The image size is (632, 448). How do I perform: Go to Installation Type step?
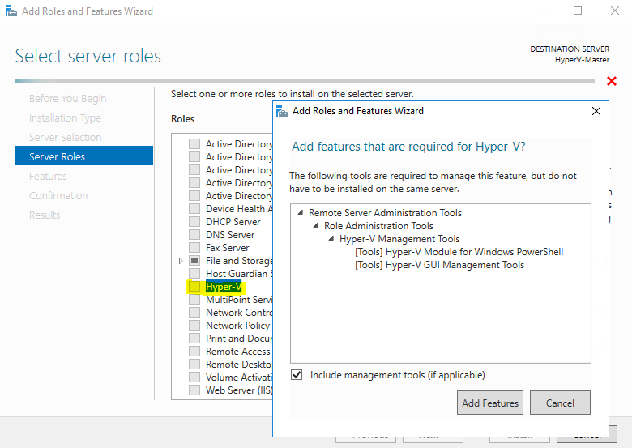65,117
